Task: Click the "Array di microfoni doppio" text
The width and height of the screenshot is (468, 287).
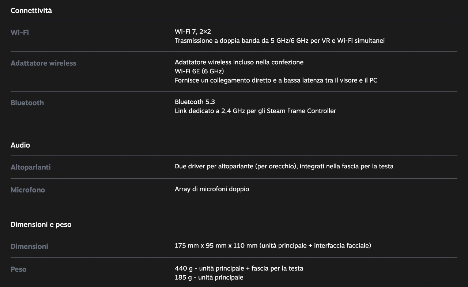Action: click(x=212, y=189)
